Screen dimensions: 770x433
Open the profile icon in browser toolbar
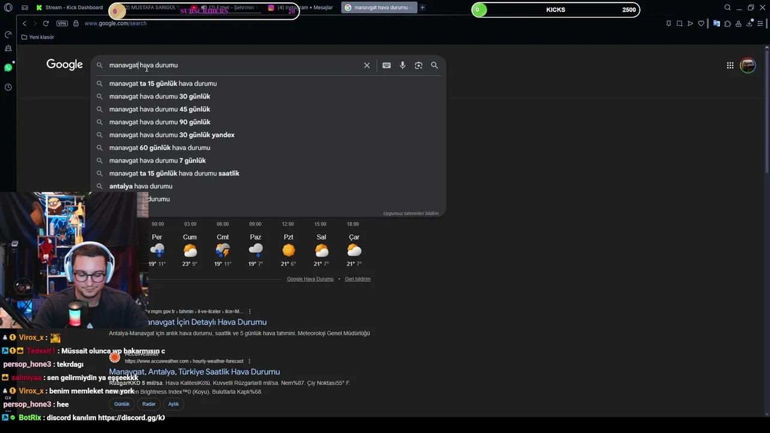coord(739,23)
